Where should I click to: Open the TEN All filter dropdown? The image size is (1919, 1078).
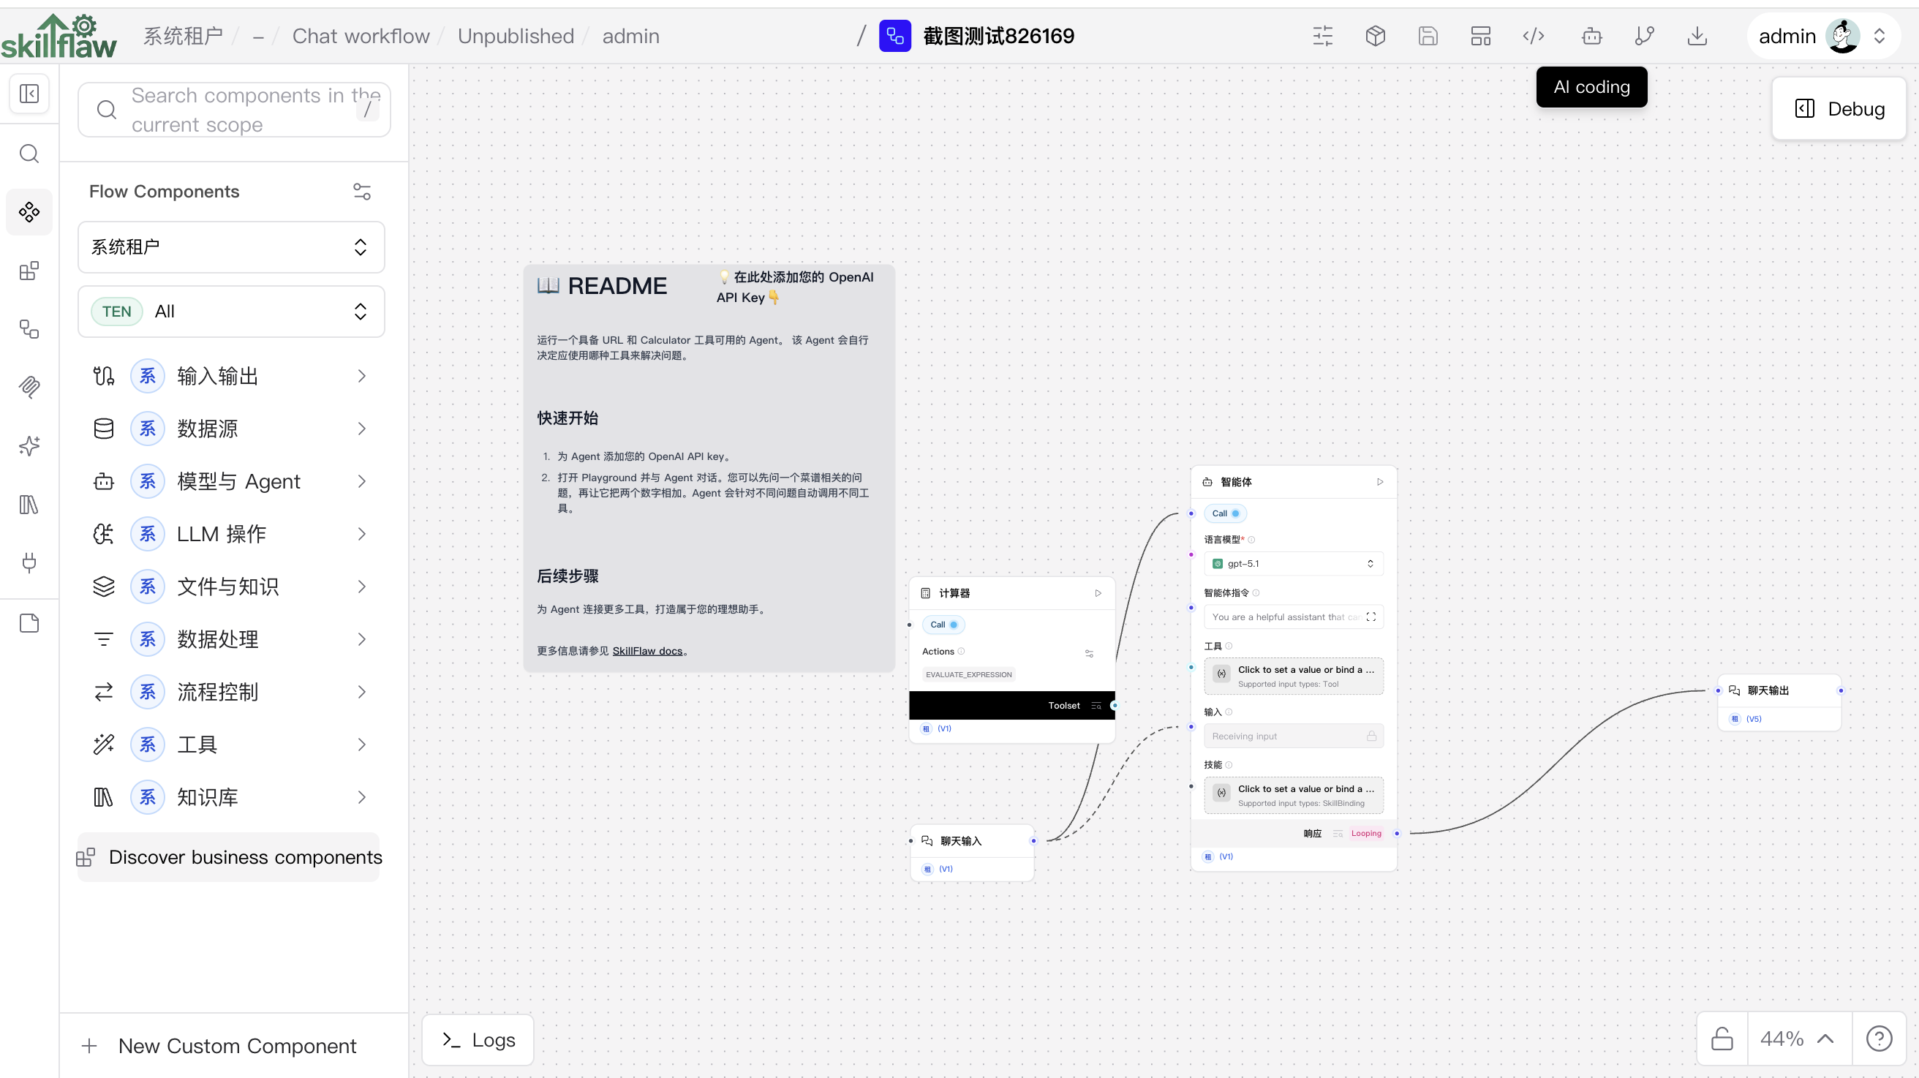click(231, 312)
